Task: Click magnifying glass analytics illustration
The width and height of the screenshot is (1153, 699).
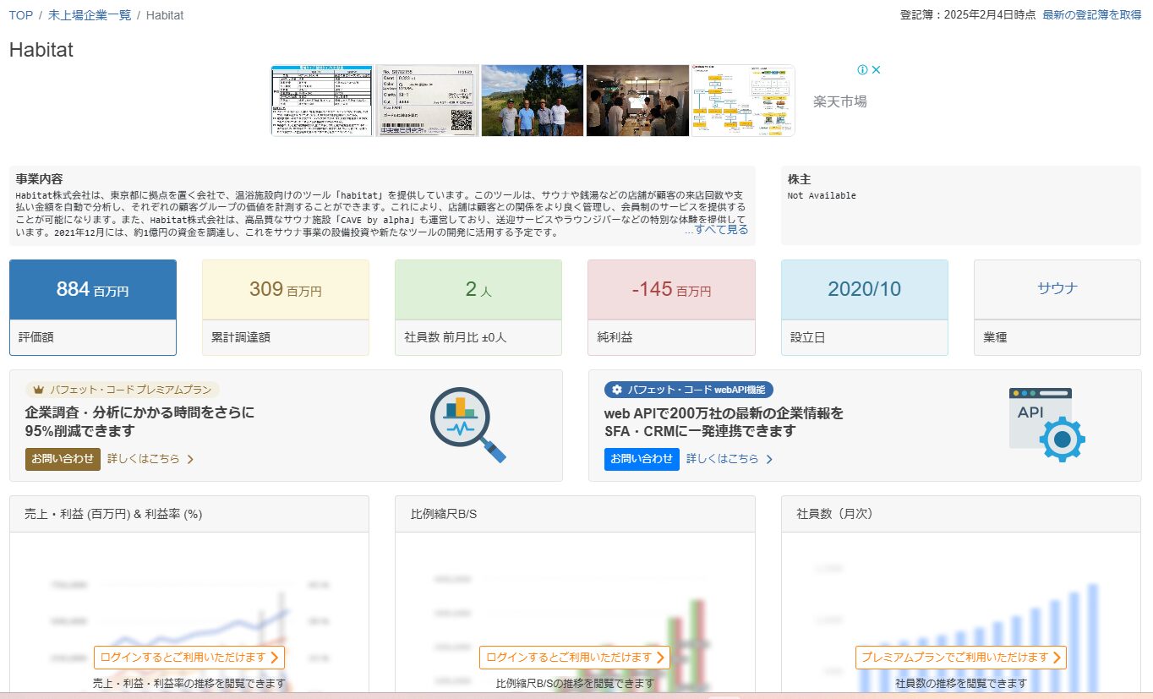Action: [468, 425]
